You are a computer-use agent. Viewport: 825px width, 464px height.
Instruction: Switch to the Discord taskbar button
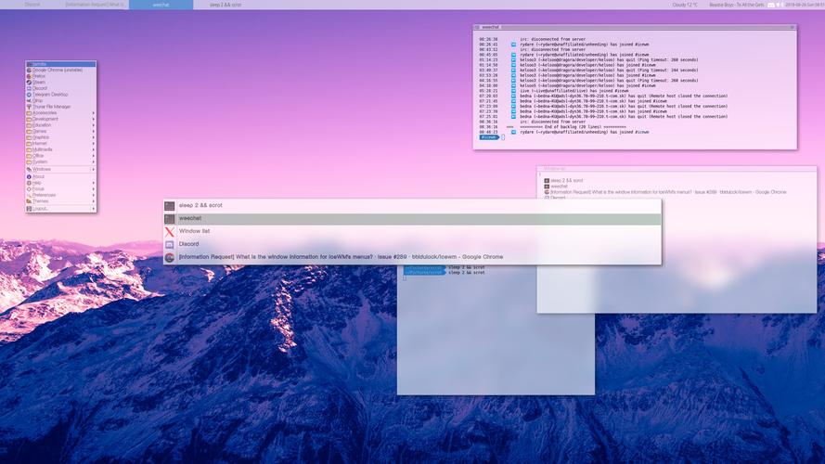click(32, 5)
